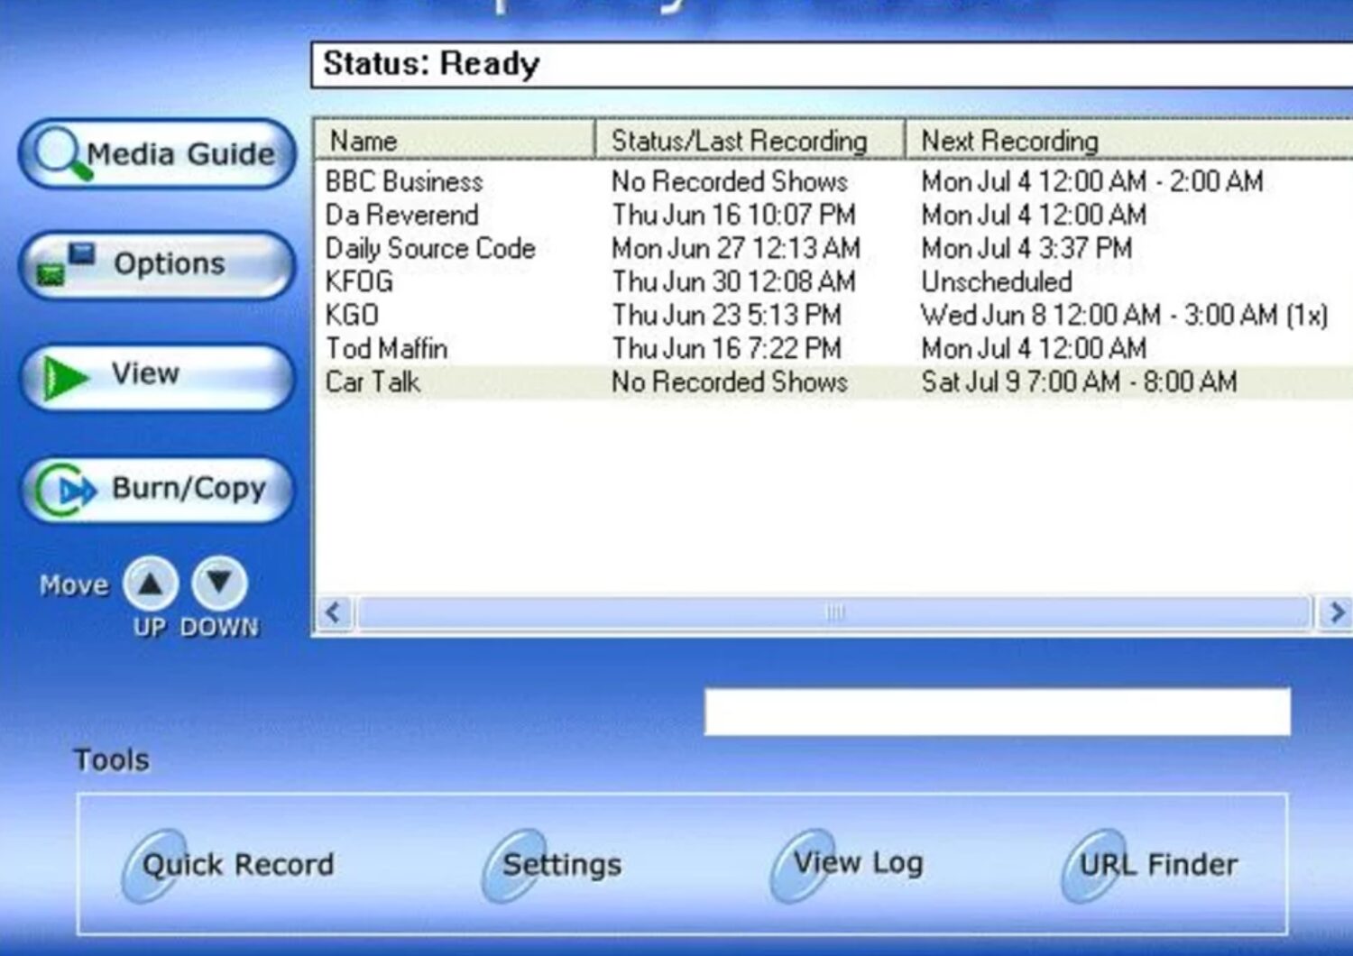Select the Daily Source Code entry
The height and width of the screenshot is (956, 1353).
(x=430, y=249)
